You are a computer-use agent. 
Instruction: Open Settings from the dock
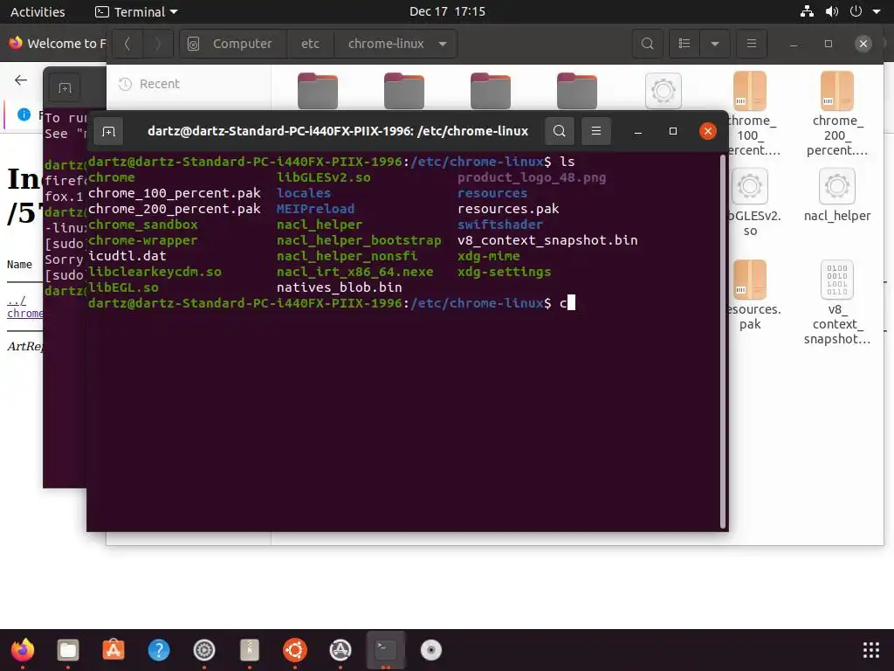coord(204,650)
